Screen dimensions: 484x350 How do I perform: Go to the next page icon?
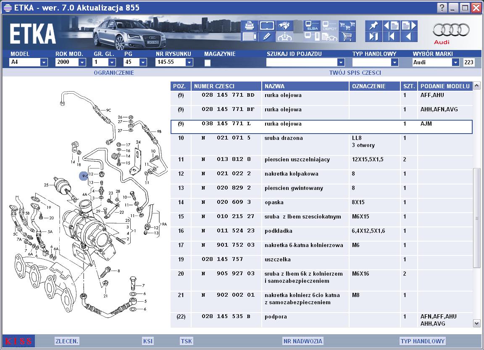[x=409, y=26]
